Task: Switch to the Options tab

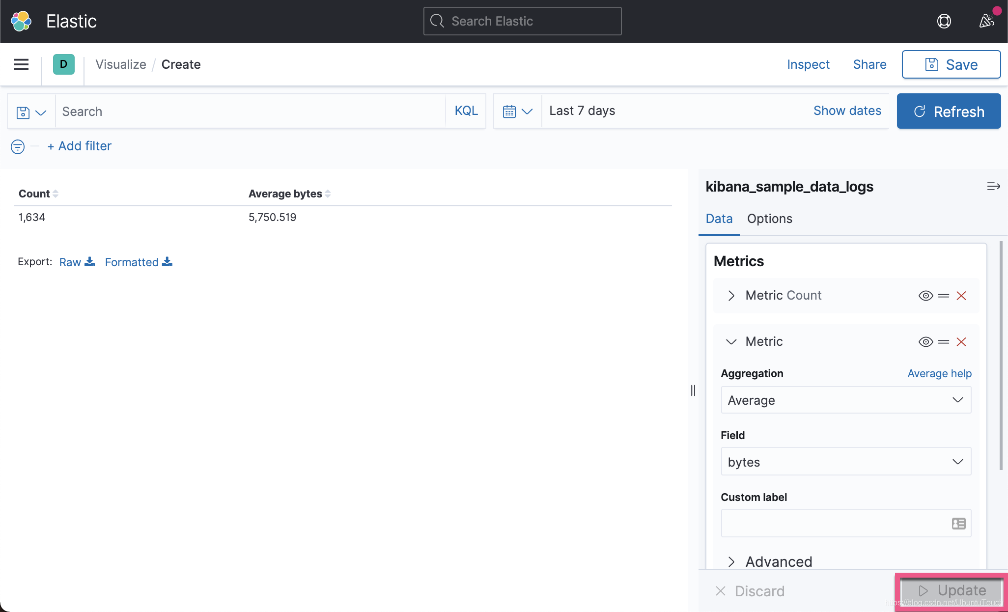Action: [769, 219]
